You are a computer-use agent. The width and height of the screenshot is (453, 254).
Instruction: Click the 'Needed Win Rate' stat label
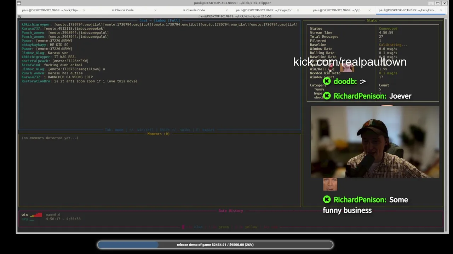tap(325, 73)
